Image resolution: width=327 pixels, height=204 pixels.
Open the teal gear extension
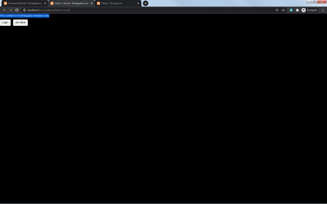coord(291,10)
